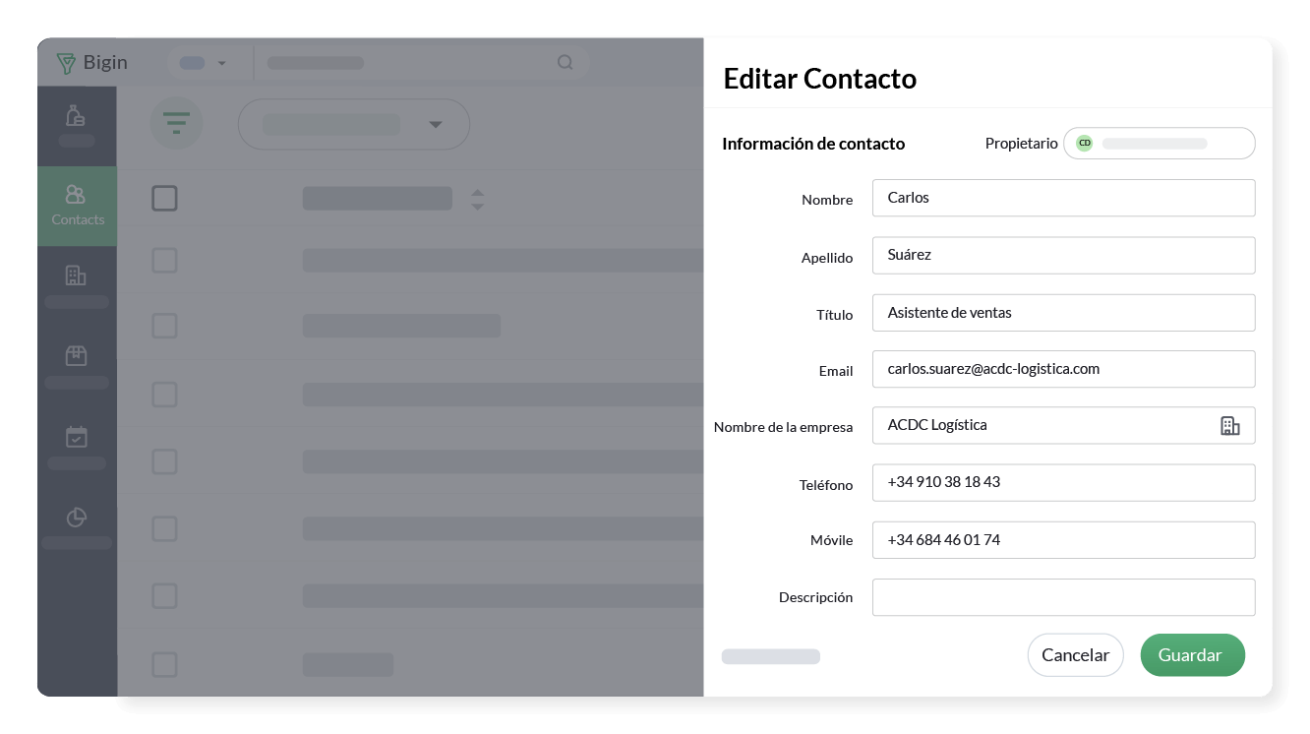Click Guardar to save the contact

pyautogui.click(x=1192, y=654)
